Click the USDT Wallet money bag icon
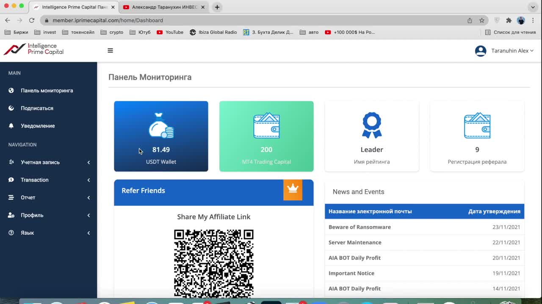Screen dimensions: 542x304 pos(161,125)
